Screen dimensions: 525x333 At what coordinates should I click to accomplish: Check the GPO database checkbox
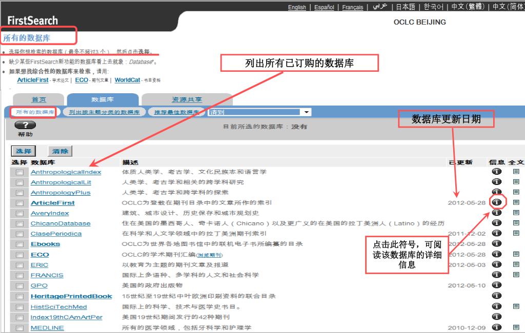(x=20, y=286)
